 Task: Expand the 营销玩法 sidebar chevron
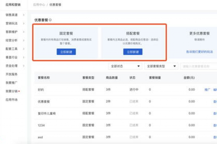(x=24, y=23)
